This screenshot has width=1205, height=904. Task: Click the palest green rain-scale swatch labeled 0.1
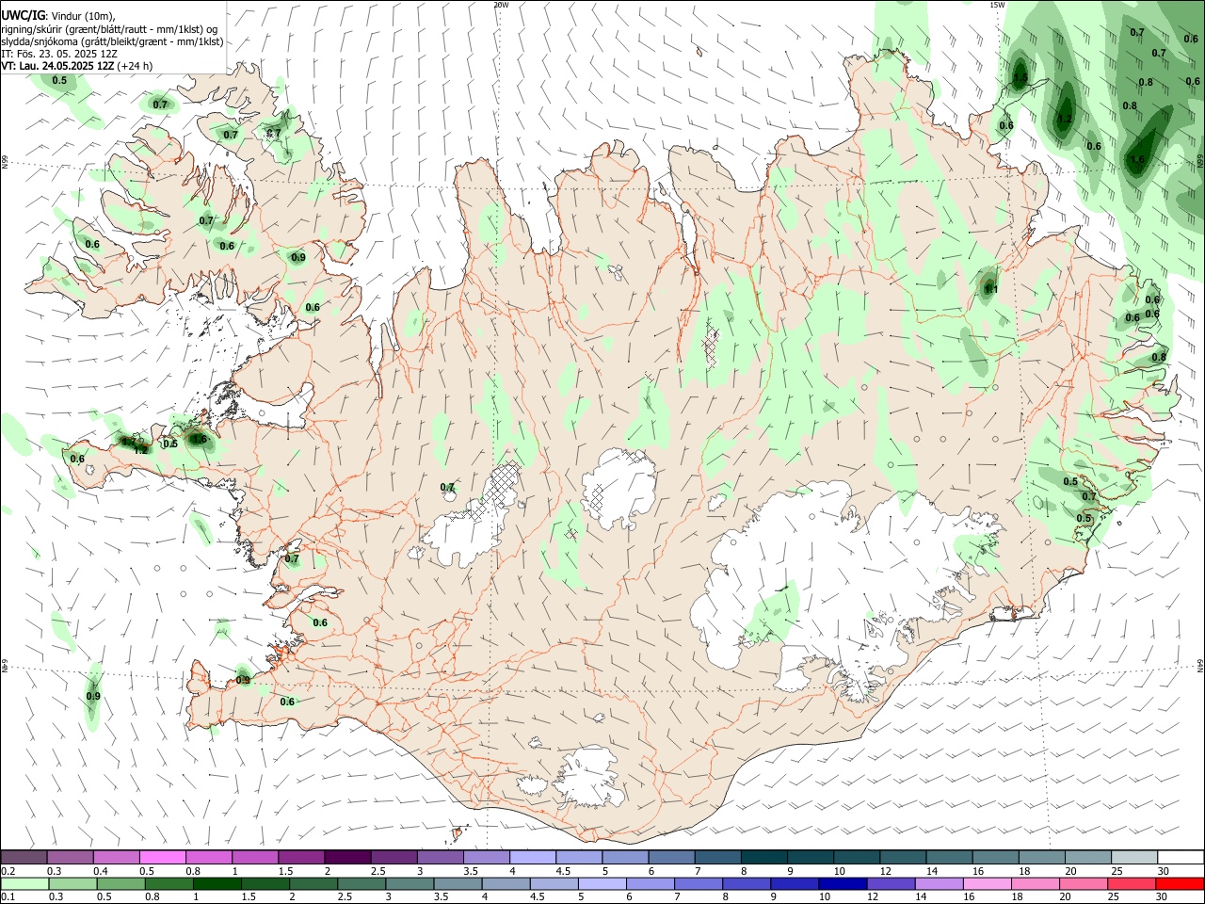click(25, 883)
